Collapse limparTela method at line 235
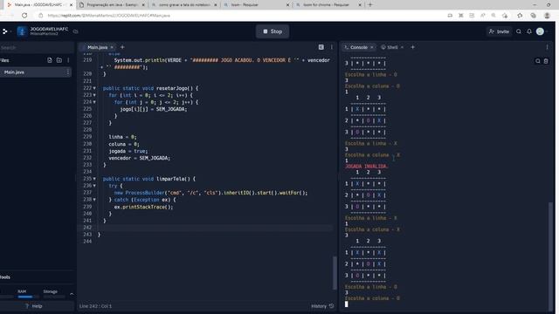 click(94, 179)
